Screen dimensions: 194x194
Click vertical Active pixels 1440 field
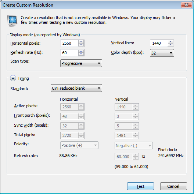124,107
